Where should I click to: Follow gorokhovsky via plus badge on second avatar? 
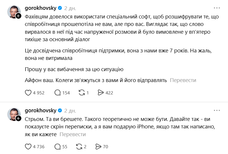[x=18, y=119]
